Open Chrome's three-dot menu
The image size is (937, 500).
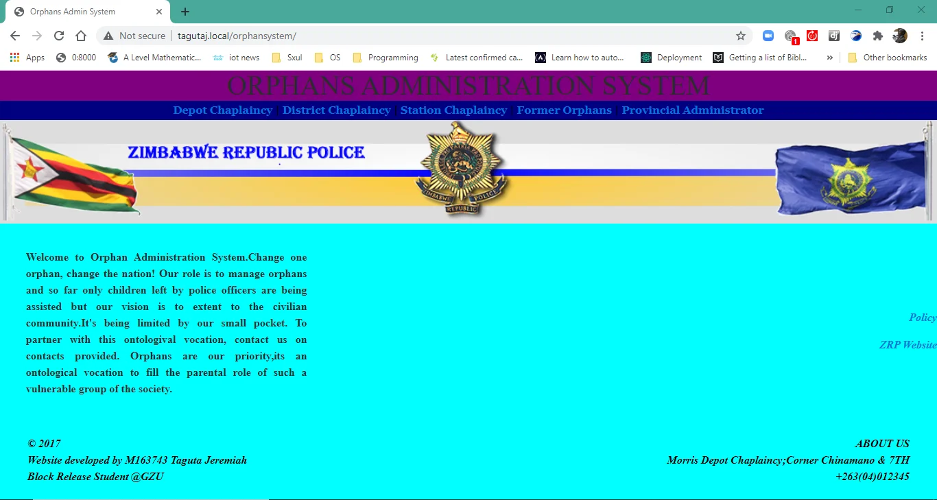tap(923, 36)
